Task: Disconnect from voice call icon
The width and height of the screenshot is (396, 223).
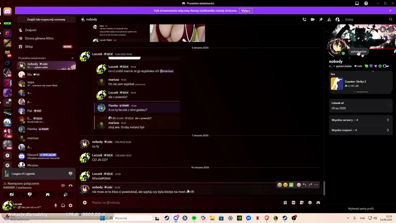Action: coord(71,186)
